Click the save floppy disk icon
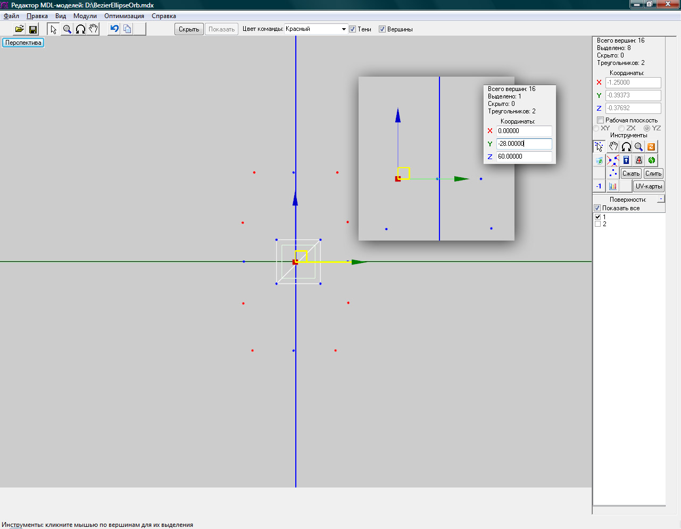 coord(32,29)
